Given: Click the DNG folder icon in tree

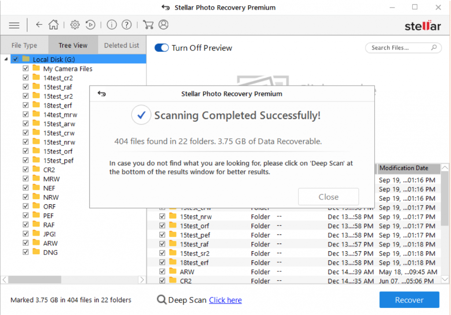Looking at the screenshot, I should pyautogui.click(x=36, y=252).
